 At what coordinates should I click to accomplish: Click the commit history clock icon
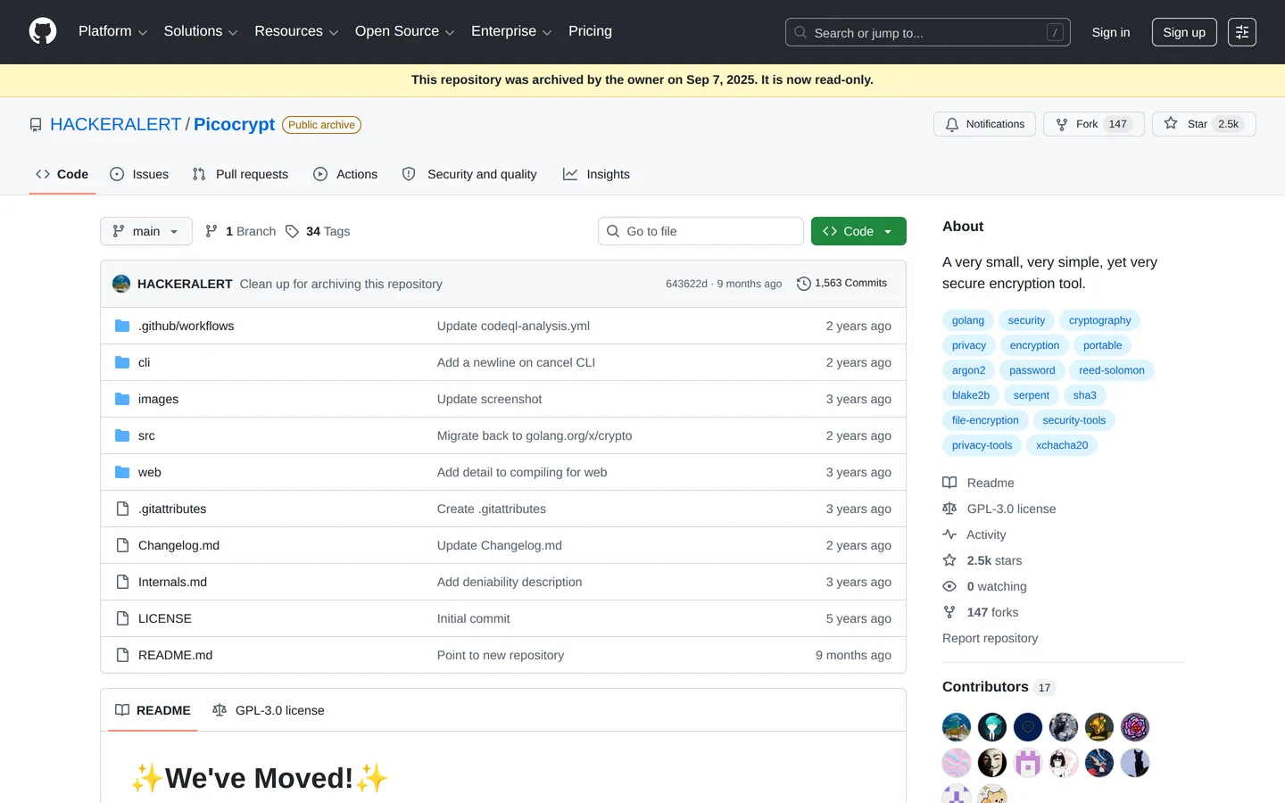pyautogui.click(x=803, y=284)
